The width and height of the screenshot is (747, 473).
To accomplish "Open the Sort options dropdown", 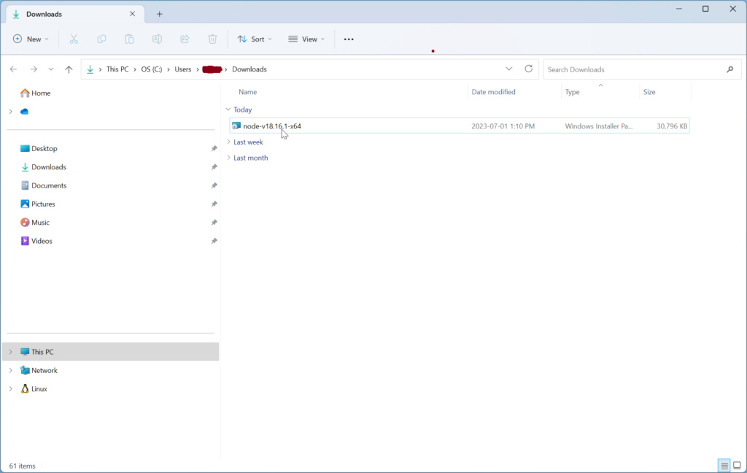I will 255,39.
